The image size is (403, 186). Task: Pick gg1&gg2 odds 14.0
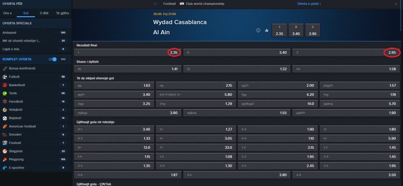pos(278,104)
